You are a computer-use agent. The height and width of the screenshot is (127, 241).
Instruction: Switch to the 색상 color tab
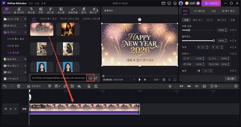click(x=213, y=11)
